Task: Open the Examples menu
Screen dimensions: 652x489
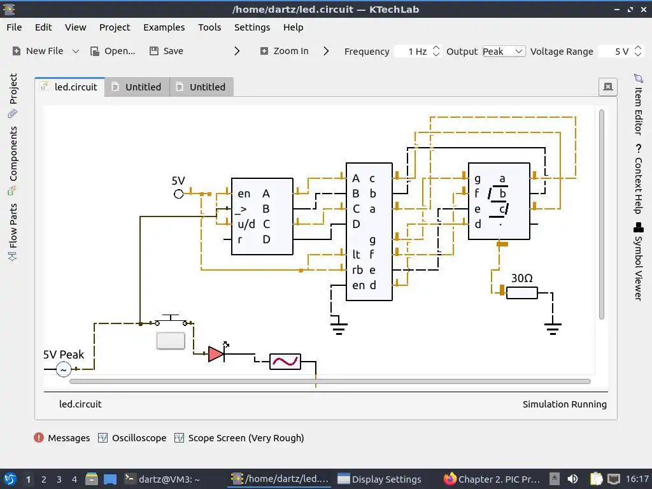Action: tap(164, 27)
